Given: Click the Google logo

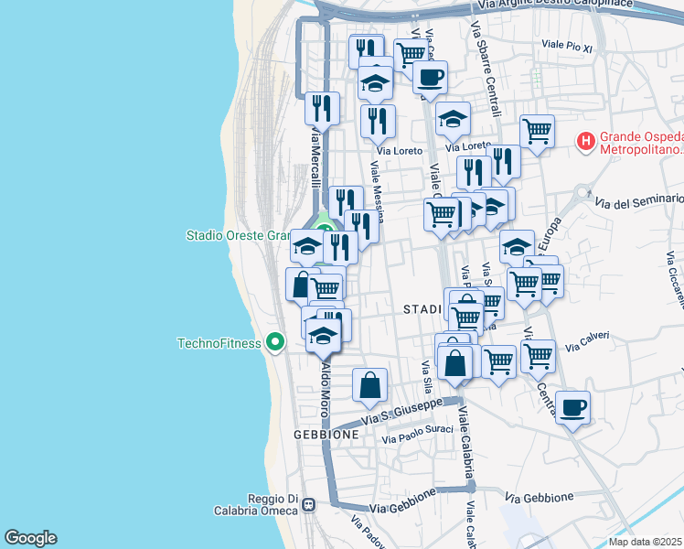Looking at the screenshot, I should (30, 538).
